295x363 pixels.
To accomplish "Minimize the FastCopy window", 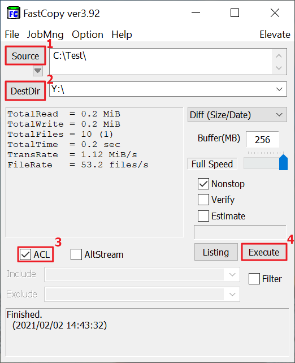I will (196, 13).
